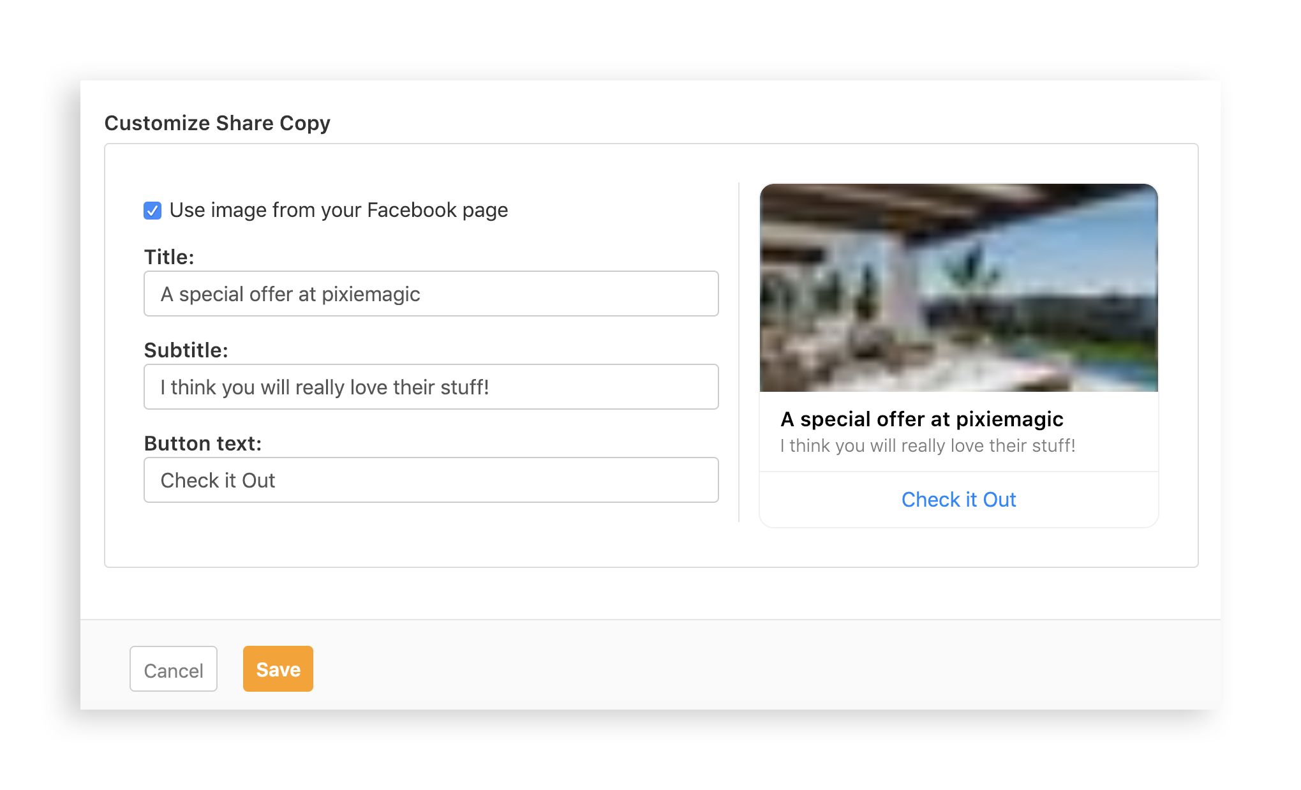
Task: Focus the Button text input field
Action: (431, 480)
